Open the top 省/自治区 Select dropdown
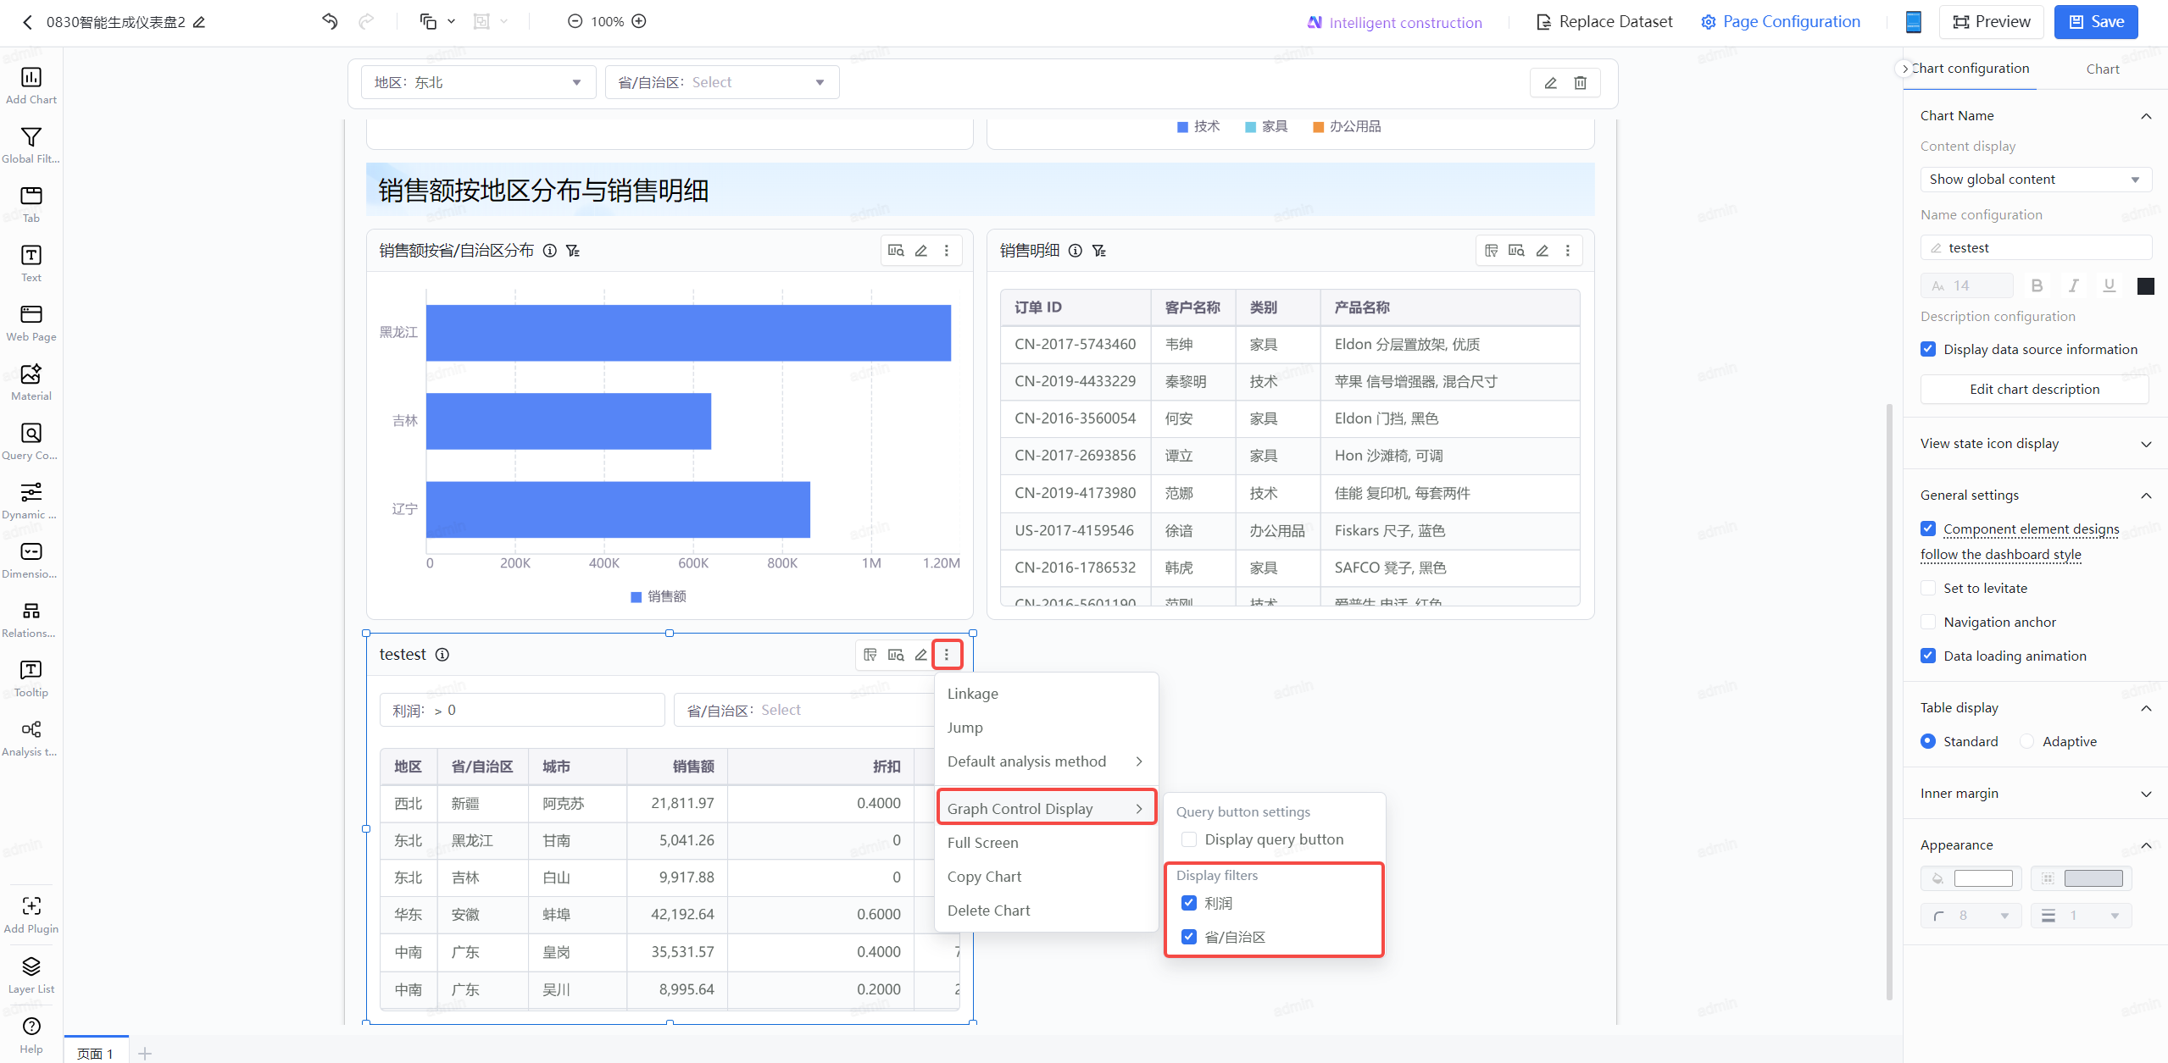The width and height of the screenshot is (2168, 1063). coord(722,82)
